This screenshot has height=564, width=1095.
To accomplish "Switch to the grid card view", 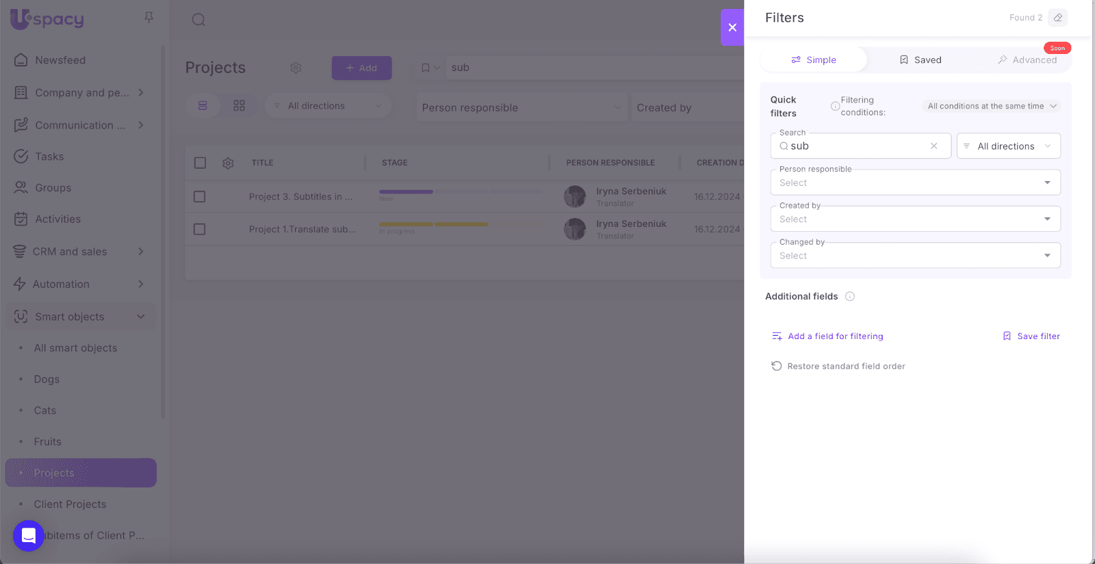I will click(x=239, y=106).
